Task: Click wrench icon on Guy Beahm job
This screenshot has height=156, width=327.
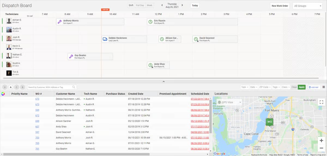Action: tap(71, 57)
